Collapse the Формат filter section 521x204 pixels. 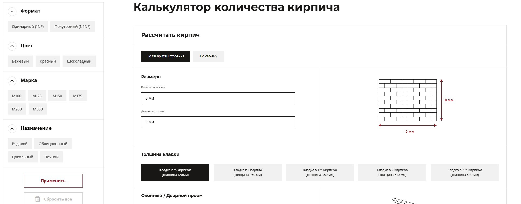pos(12,11)
